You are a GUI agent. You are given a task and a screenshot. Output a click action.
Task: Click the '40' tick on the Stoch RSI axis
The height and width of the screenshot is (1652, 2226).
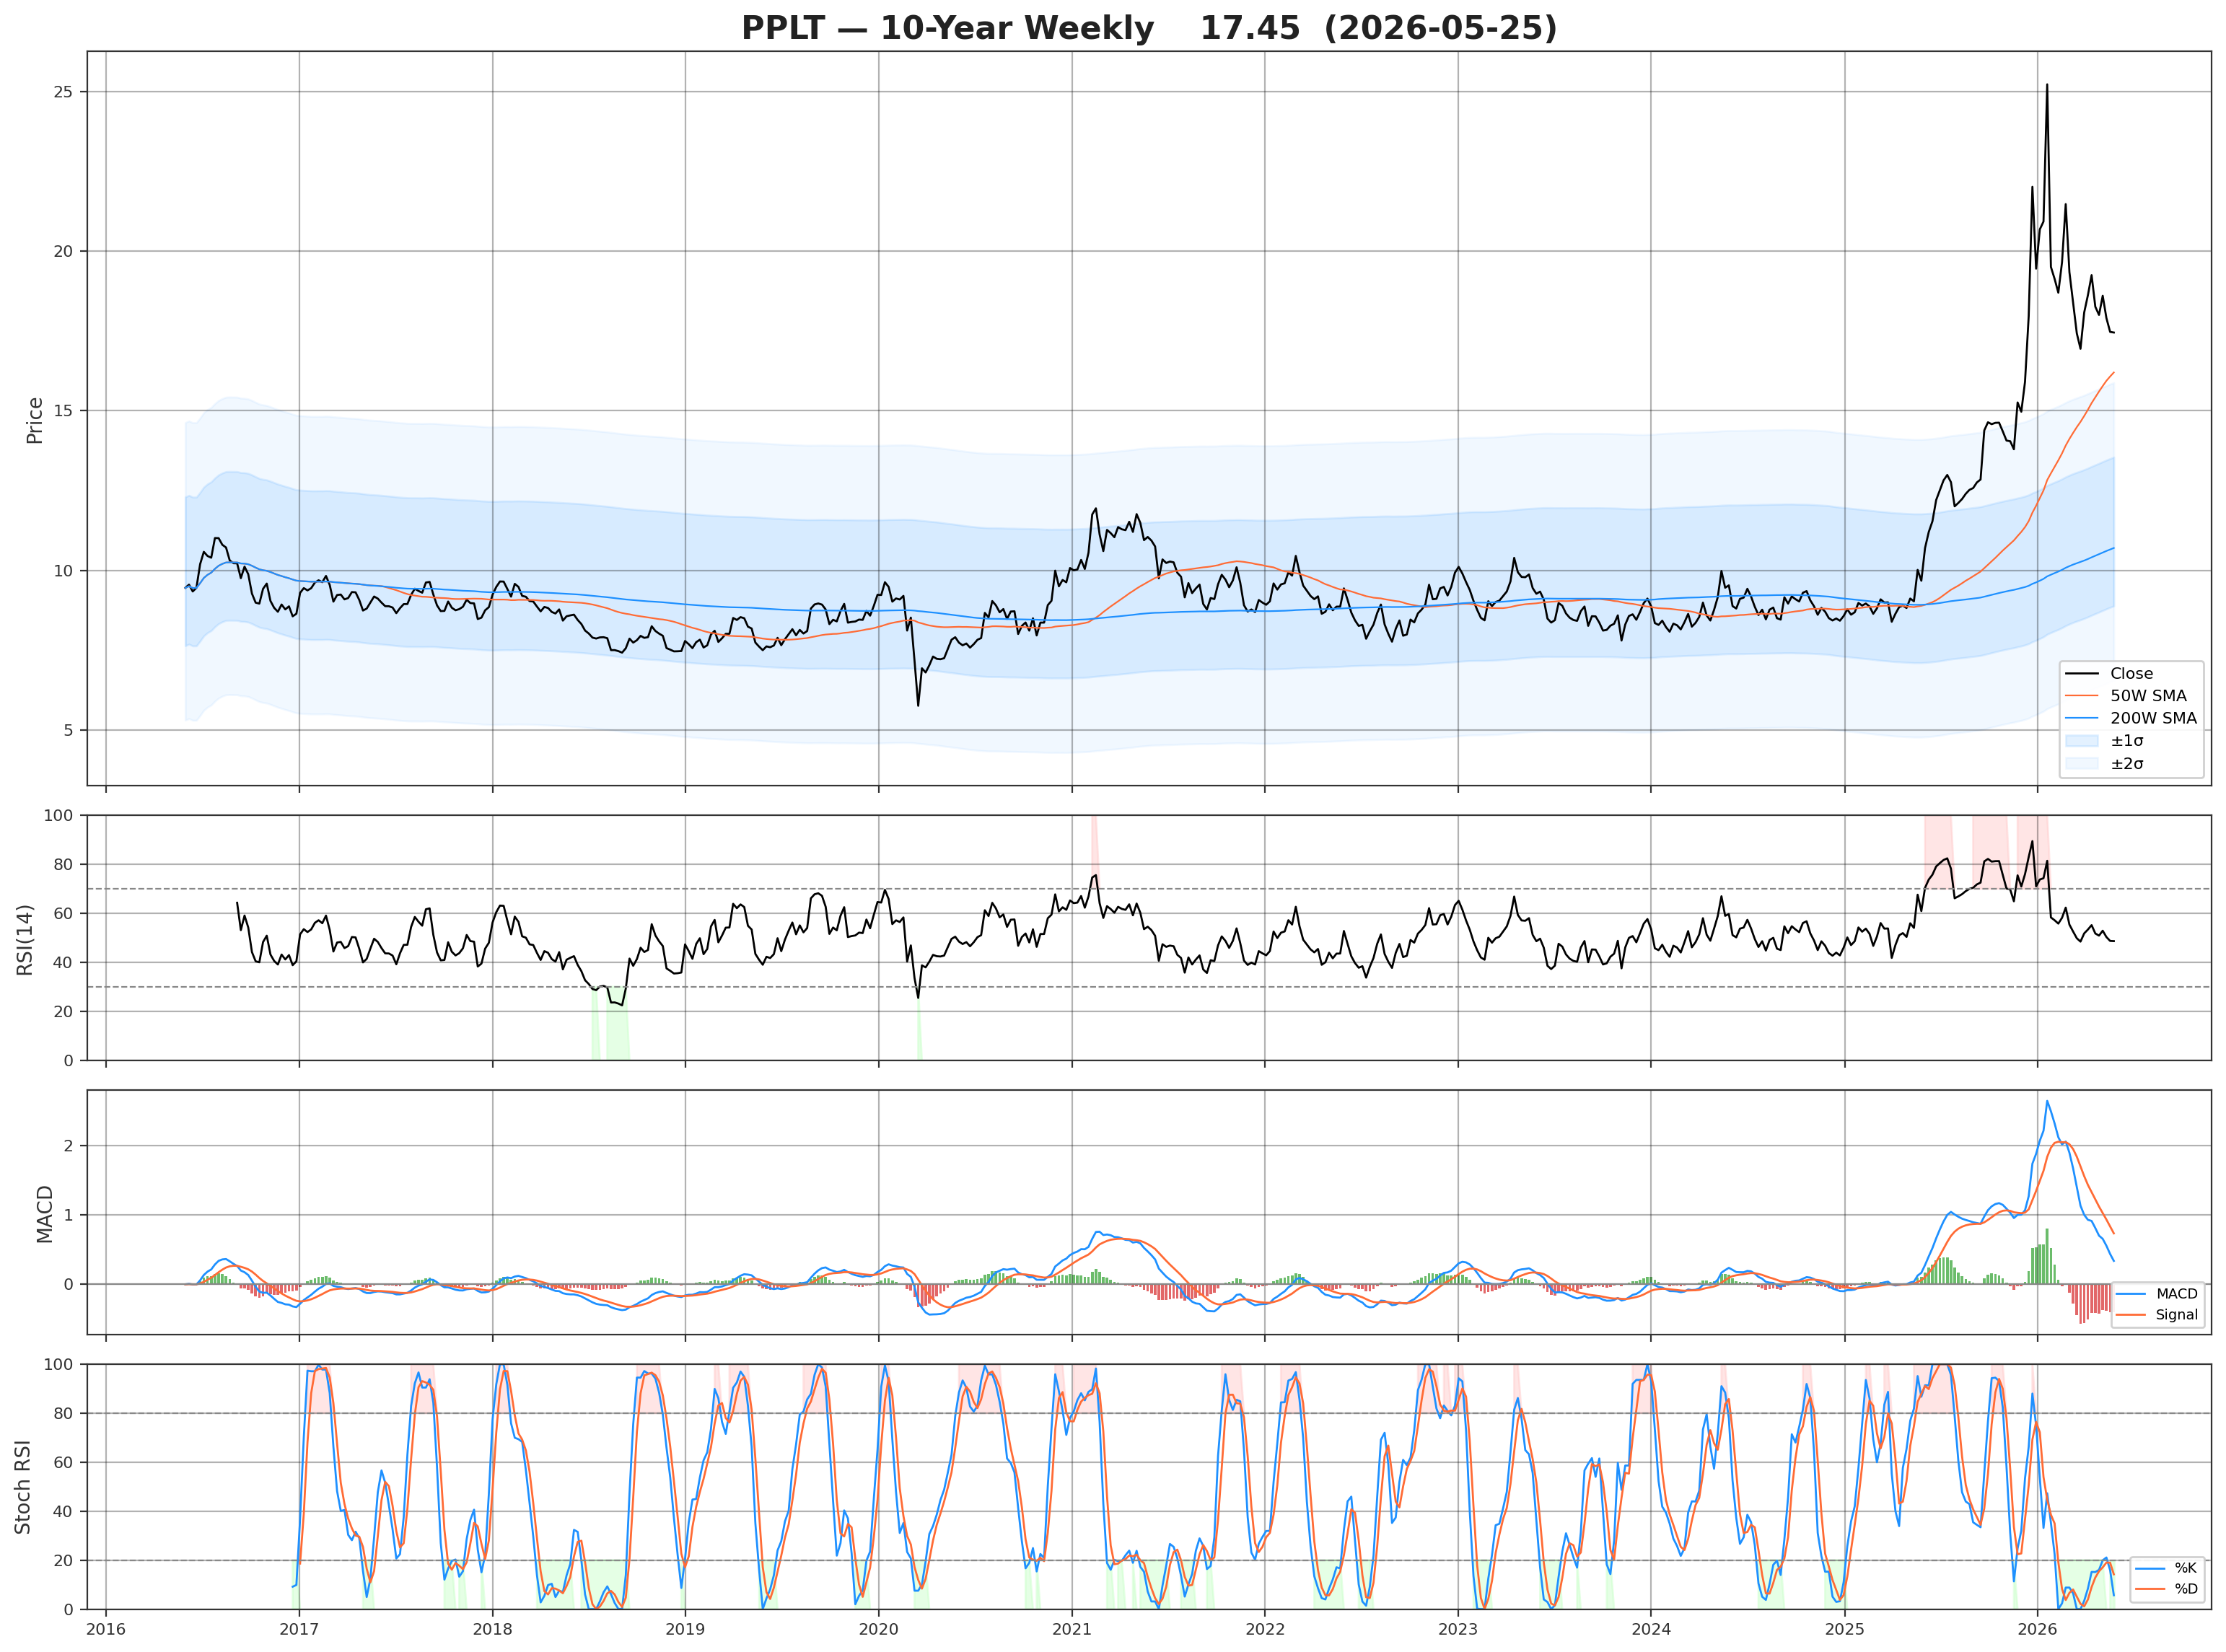pyautogui.click(x=63, y=1512)
